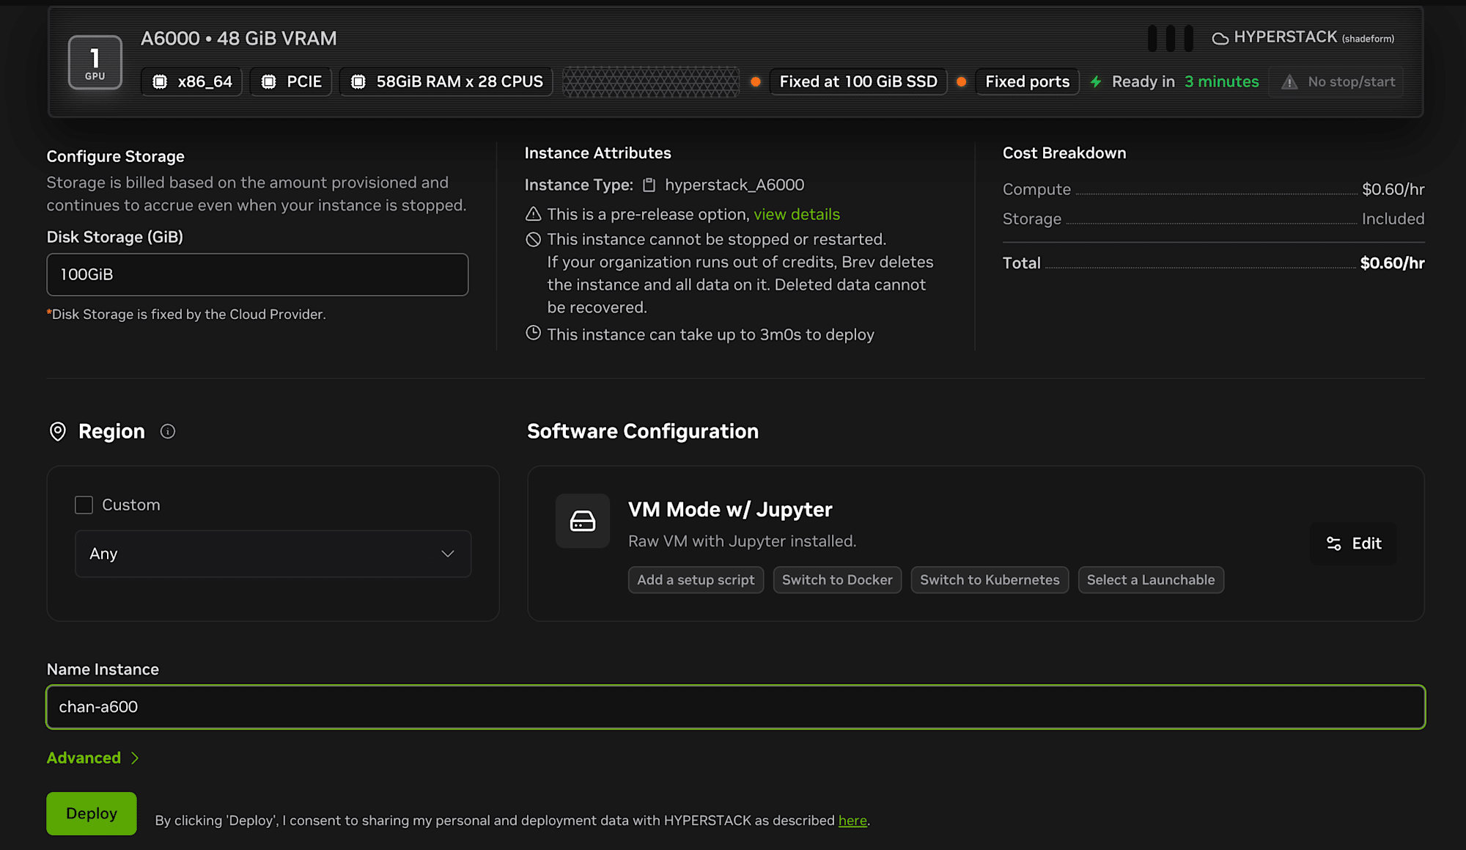Click the No stop/start warning triangle icon
The width and height of the screenshot is (1466, 850).
click(x=1289, y=82)
